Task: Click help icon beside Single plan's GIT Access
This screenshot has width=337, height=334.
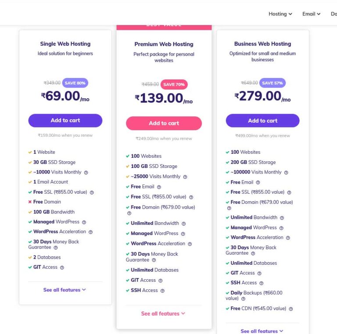Action: [62, 267]
